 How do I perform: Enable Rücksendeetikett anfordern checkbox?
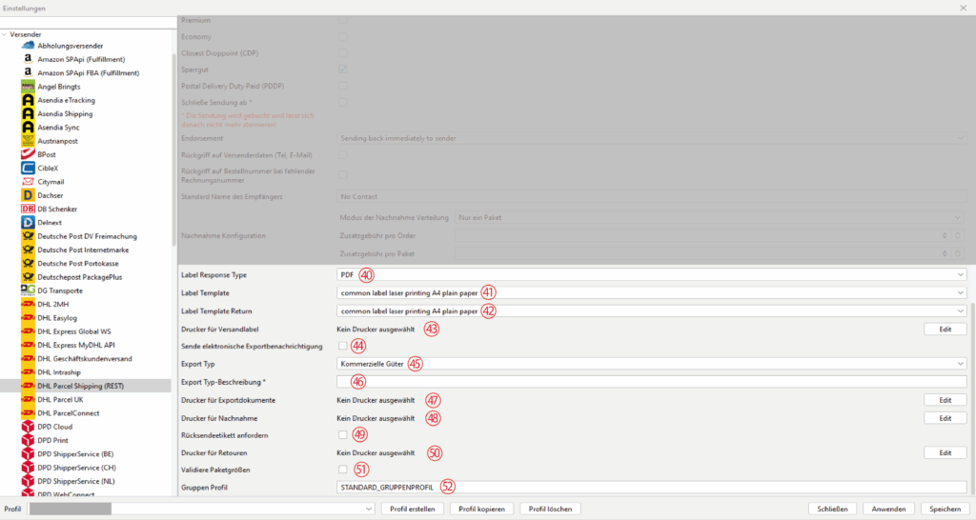pos(342,435)
